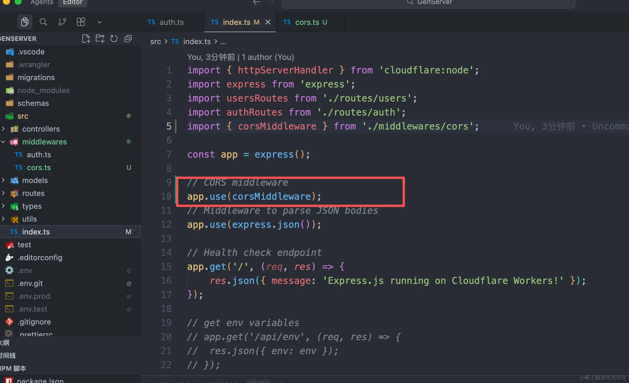629x383 pixels.
Task: Open the Extensions view icon
Action: click(x=81, y=22)
